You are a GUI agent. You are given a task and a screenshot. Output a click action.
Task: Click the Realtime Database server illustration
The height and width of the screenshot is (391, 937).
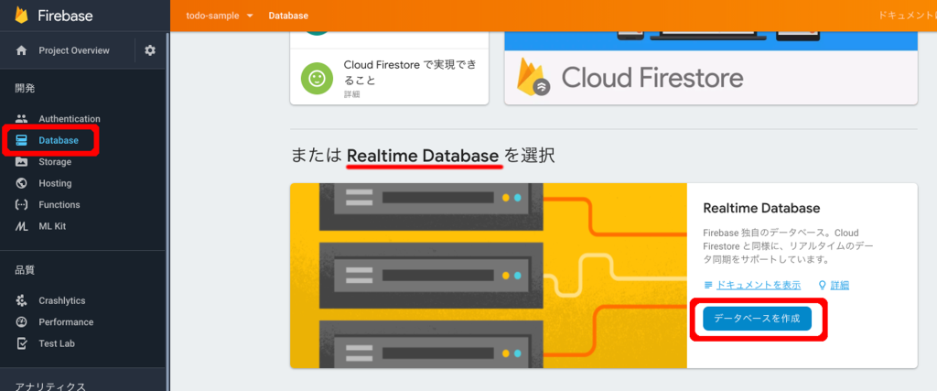pyautogui.click(x=489, y=276)
